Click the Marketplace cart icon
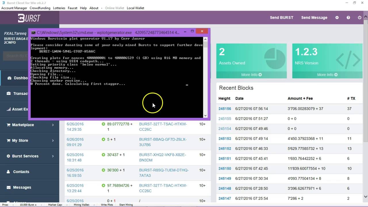 9,125
